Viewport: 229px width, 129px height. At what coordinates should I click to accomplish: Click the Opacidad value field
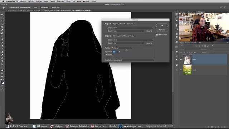pos(115,52)
